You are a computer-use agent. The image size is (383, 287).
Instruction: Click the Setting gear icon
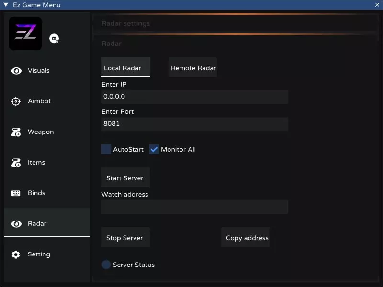pos(16,254)
